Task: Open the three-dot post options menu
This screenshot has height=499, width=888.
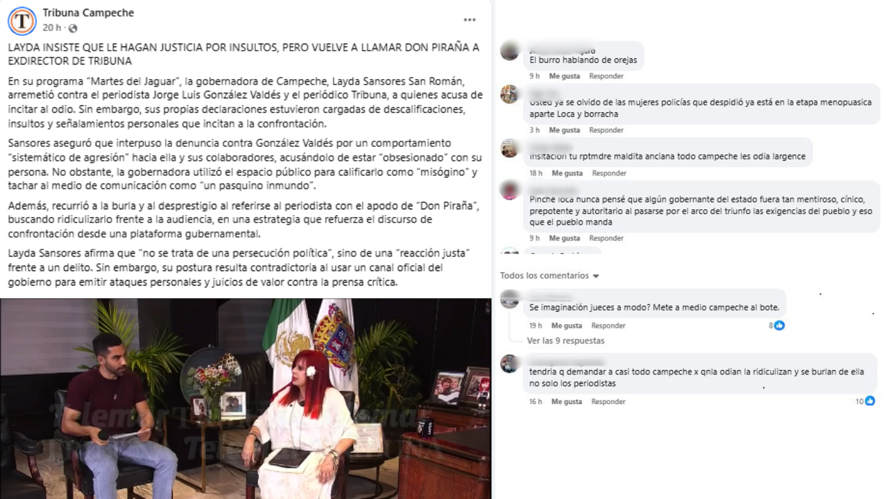Action: [x=470, y=20]
